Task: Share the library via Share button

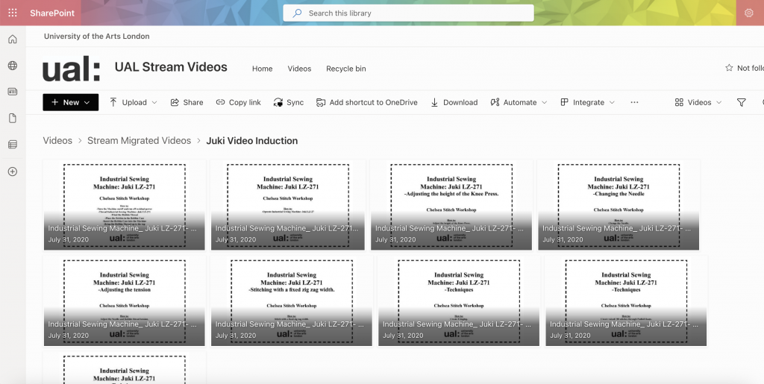Action: 187,102
